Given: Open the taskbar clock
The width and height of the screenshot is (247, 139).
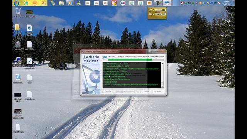Looking at the screenshot, I should pyautogui.click(x=227, y=3).
